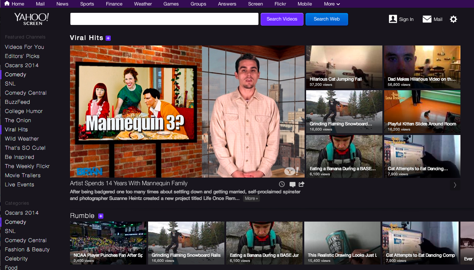The width and height of the screenshot is (474, 270).
Task: Open Oscars 2014 under Featured Channels
Action: (22, 65)
